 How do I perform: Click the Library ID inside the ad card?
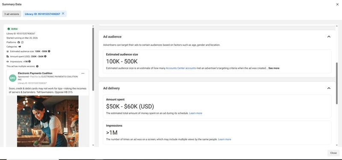[32, 83]
